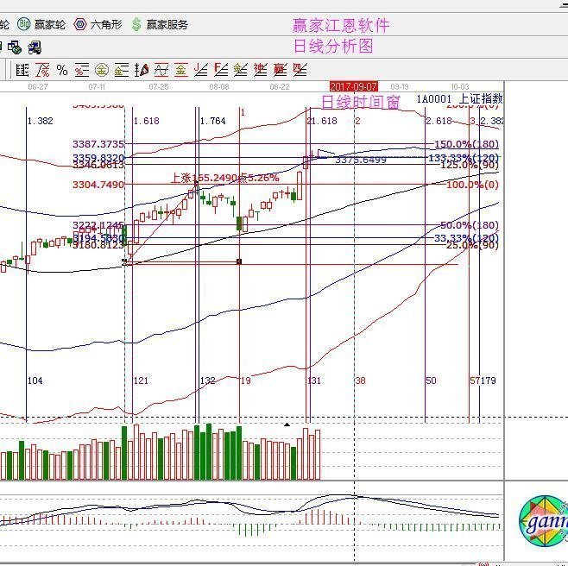This screenshot has width=568, height=566.
Task: Click the 100.0%(0) percentage level label
Action: click(x=472, y=185)
